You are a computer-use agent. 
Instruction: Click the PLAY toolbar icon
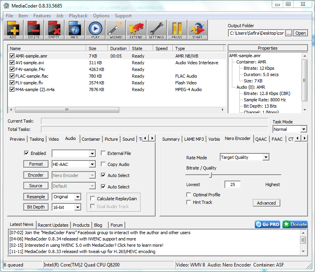(x=95, y=30)
